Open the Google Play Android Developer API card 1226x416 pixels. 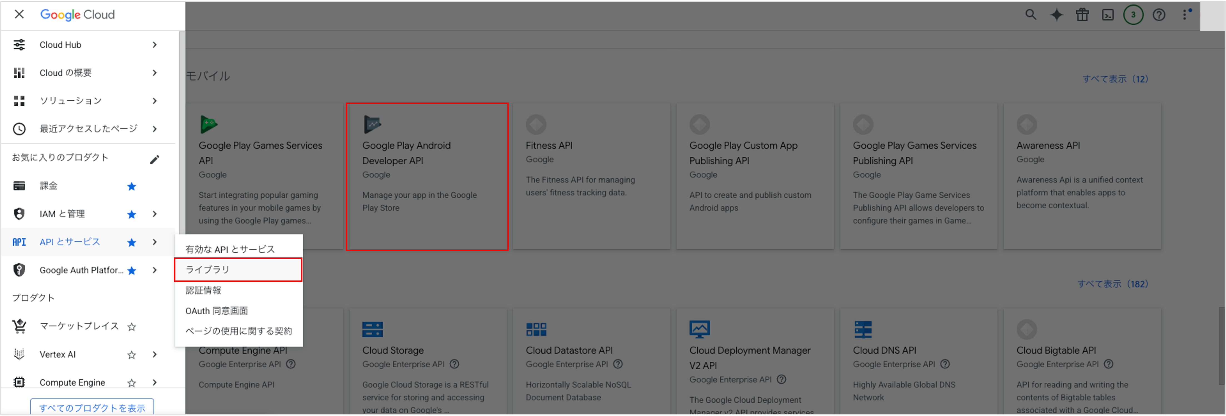pos(427,176)
